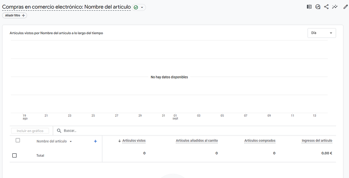Click the report title Compras en comercio electrónico
The height and width of the screenshot is (178, 349).
click(66, 7)
